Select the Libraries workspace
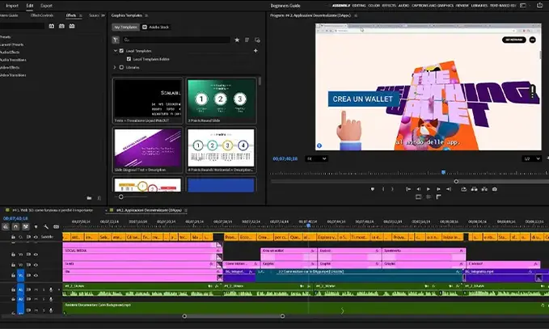The height and width of the screenshot is (329, 549). (479, 6)
